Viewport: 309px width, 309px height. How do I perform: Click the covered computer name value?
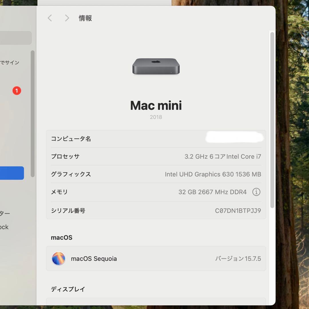point(234,137)
